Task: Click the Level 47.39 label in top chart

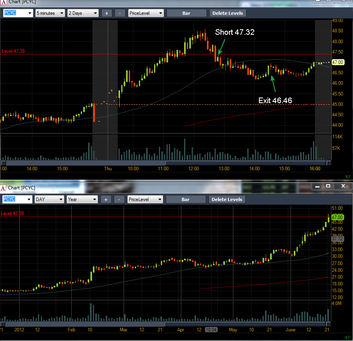Action: pyautogui.click(x=13, y=51)
